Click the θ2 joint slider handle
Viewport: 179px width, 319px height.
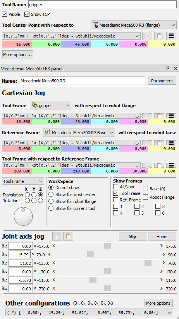pyautogui.click(x=91, y=254)
